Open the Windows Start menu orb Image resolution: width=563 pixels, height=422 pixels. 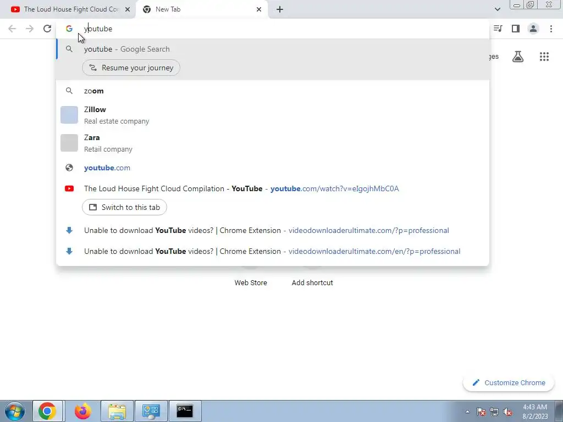[x=14, y=411]
